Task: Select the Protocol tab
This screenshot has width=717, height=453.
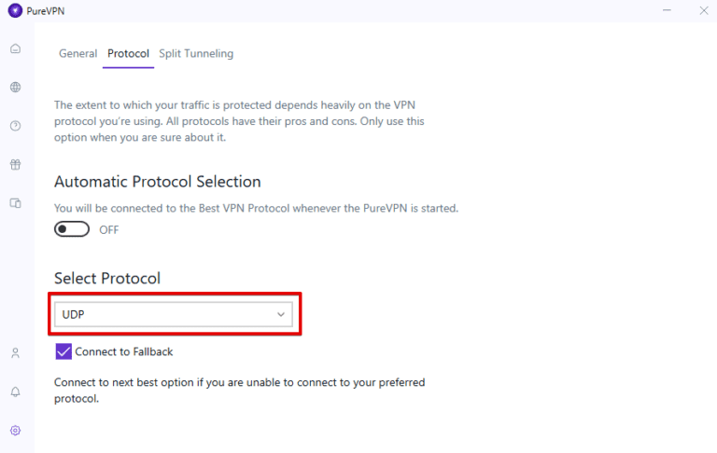Action: click(x=128, y=54)
